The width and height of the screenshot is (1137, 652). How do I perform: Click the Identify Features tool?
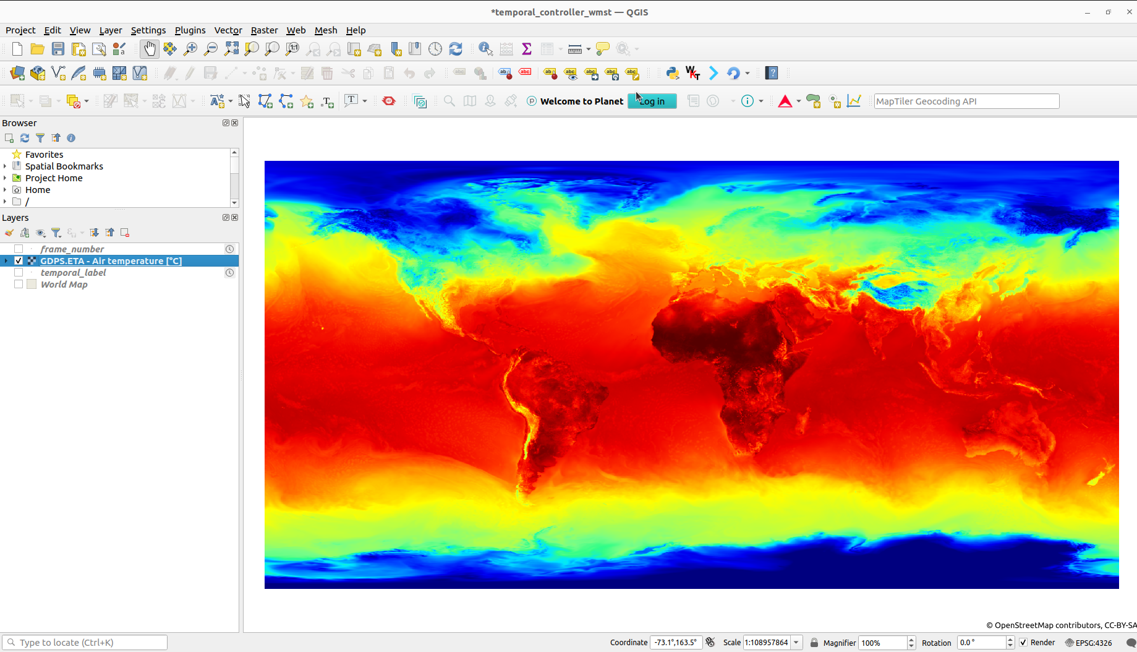coord(485,49)
